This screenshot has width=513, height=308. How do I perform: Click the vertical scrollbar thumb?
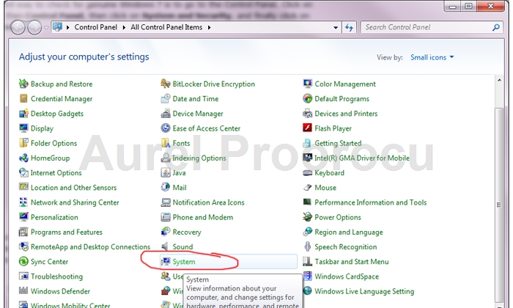point(499,205)
